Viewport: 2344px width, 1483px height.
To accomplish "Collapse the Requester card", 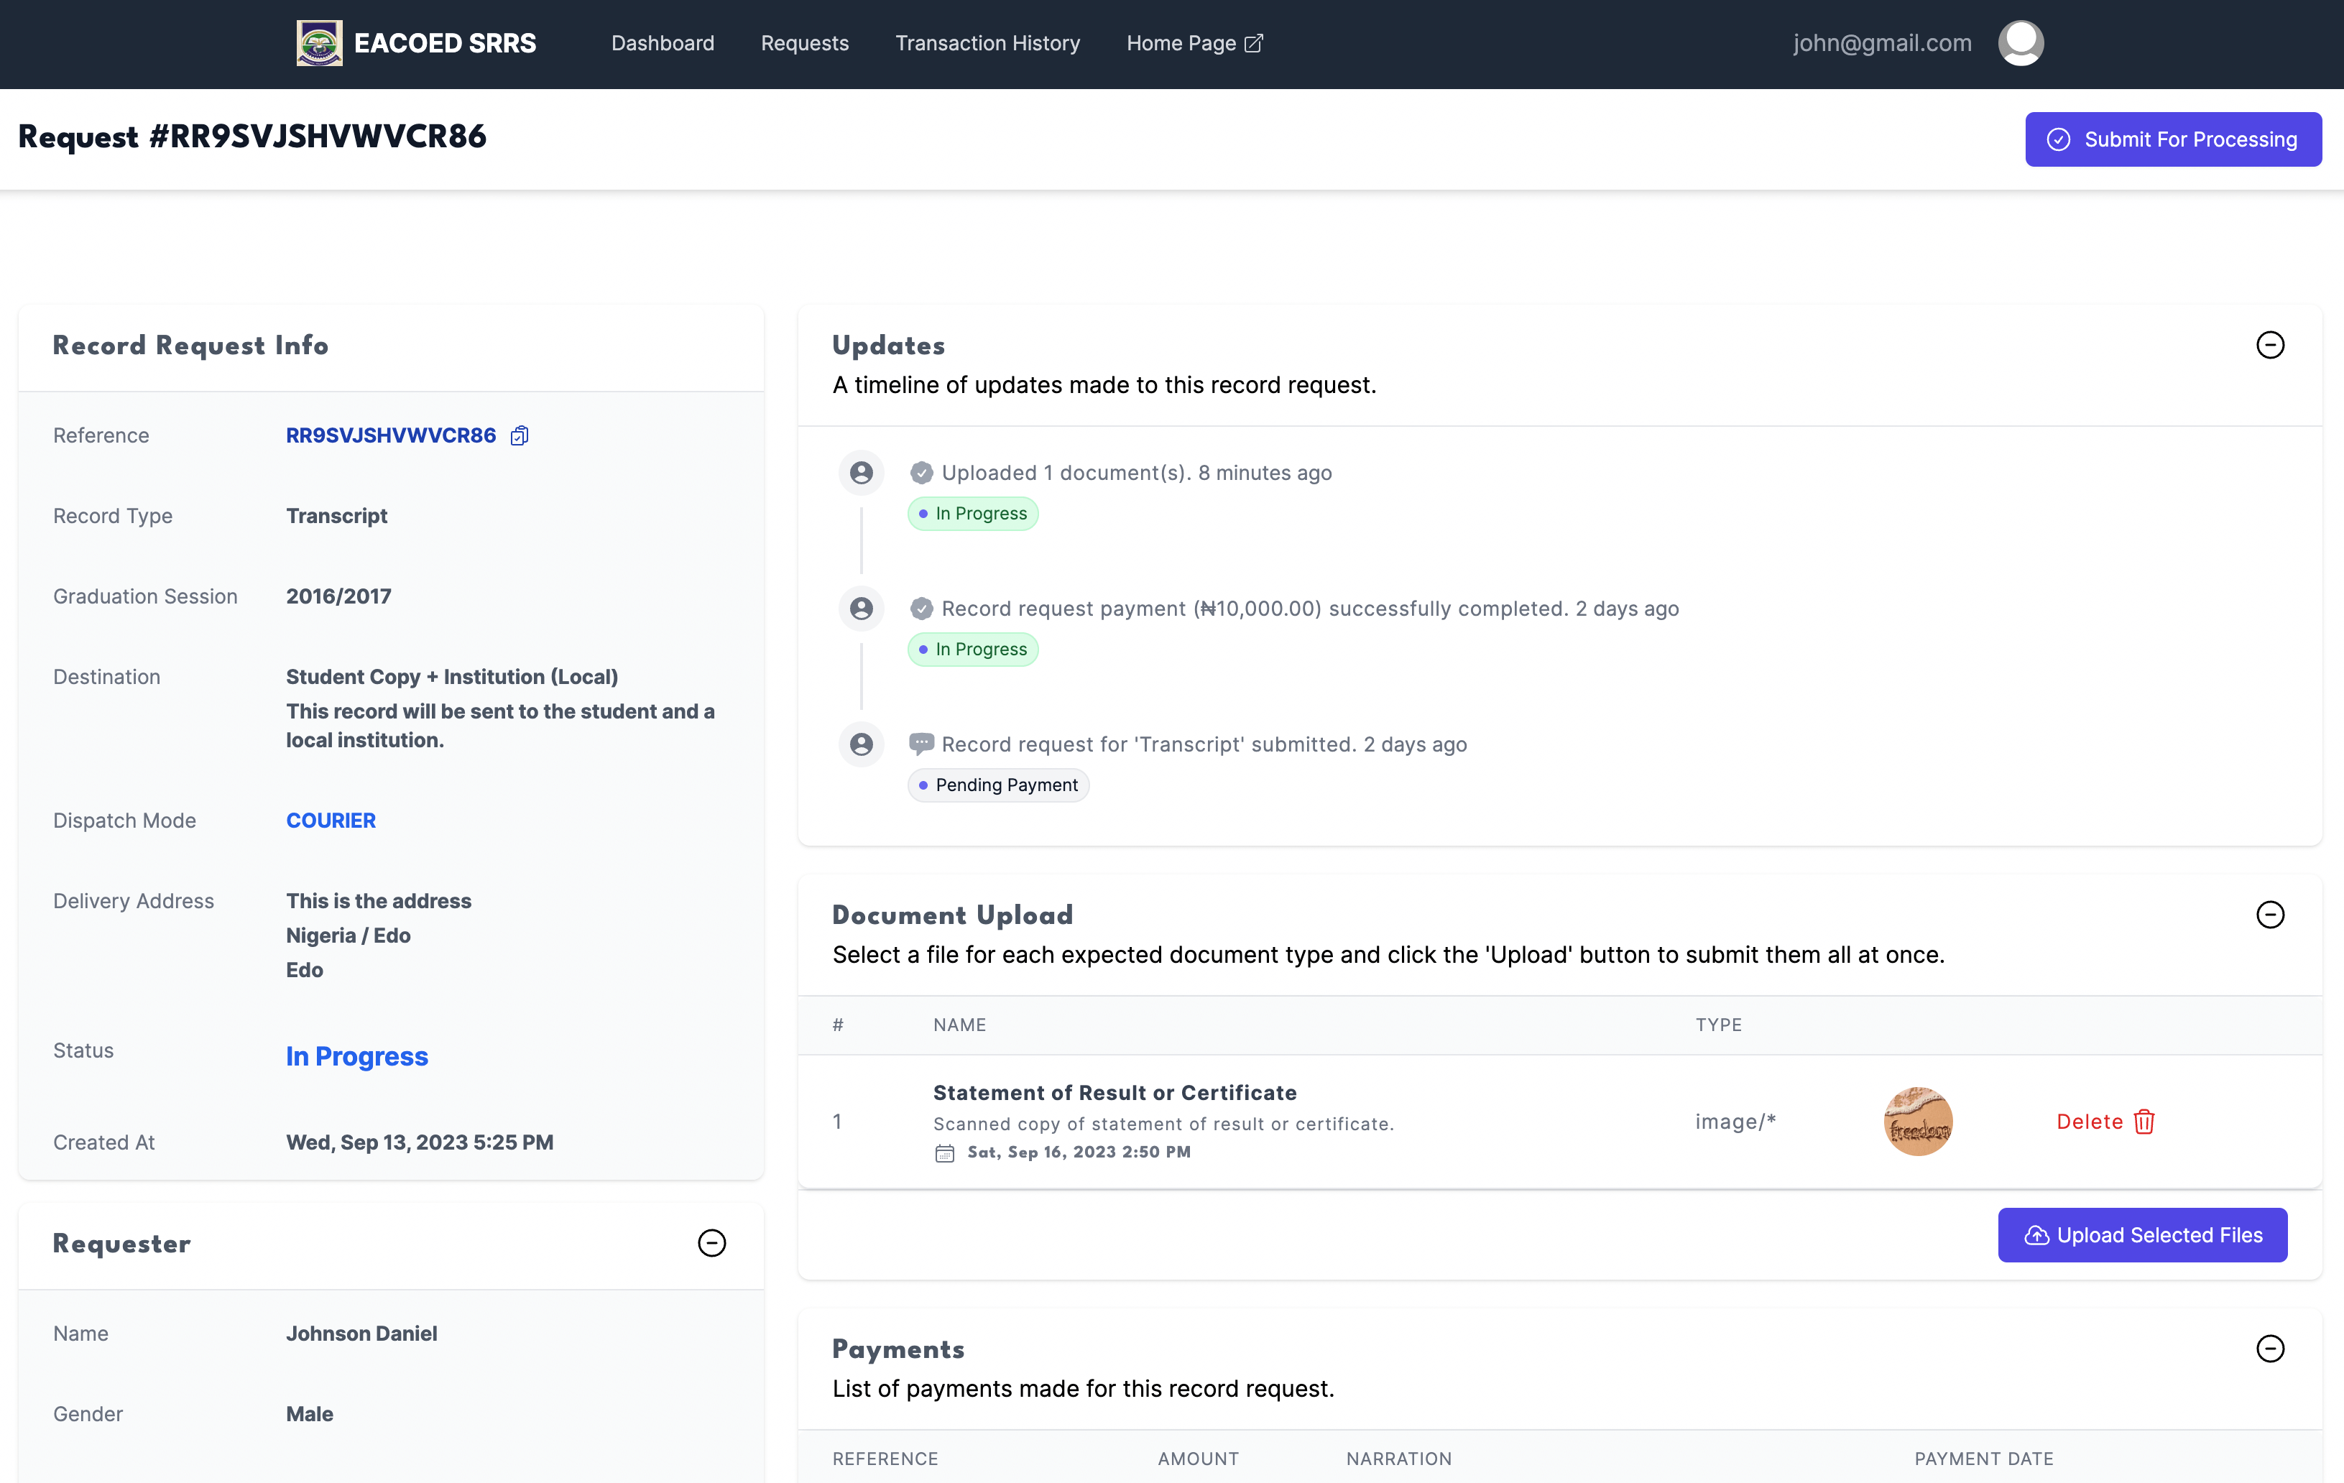I will click(711, 1244).
